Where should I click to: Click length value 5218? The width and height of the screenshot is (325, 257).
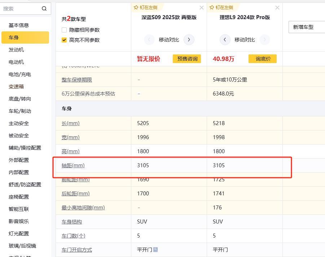219,123
